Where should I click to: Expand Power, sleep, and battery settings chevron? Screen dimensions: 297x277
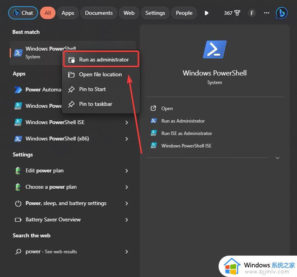pos(127,203)
